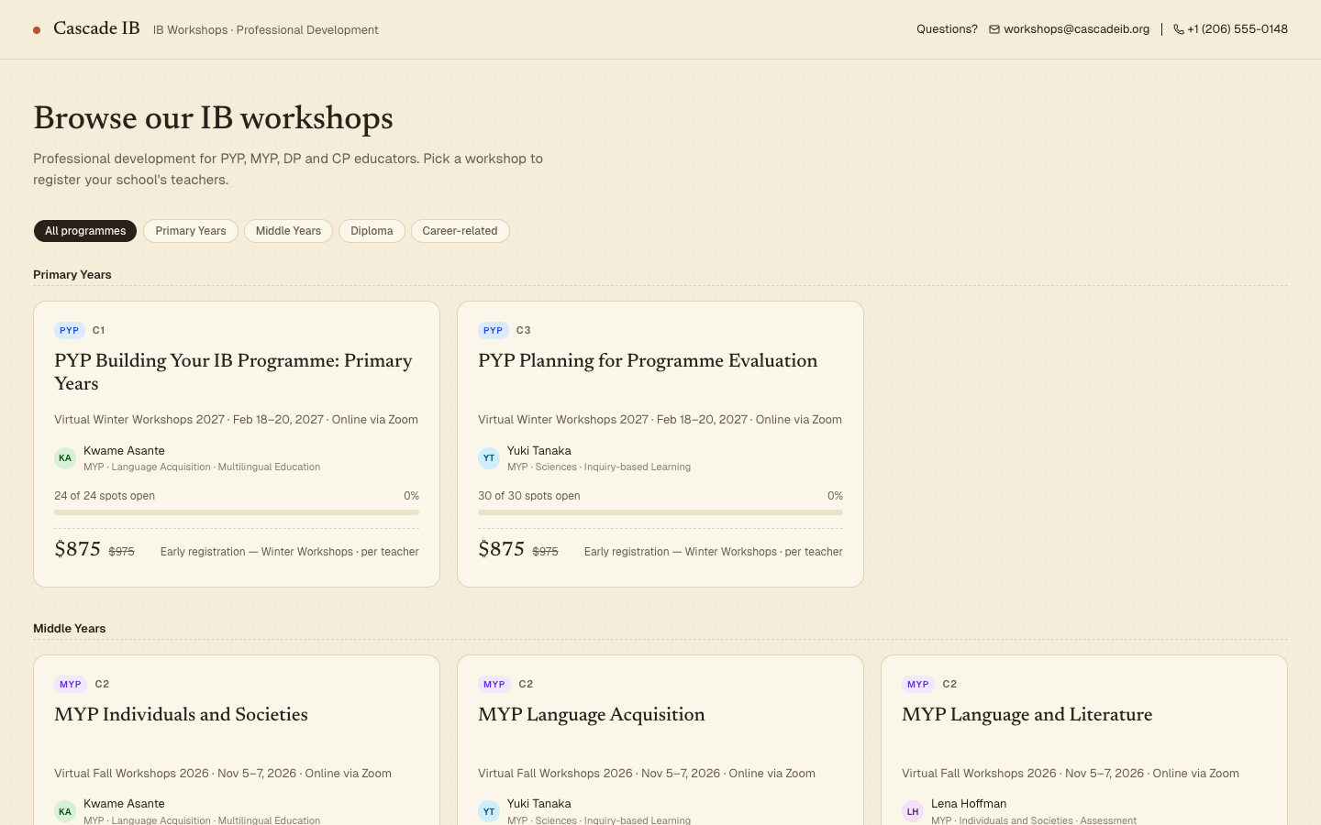The height and width of the screenshot is (825, 1321).
Task: Click the PYP badge on Planning for Programme Evaluation card
Action: tap(494, 331)
